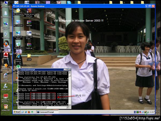Launch RegCure from the desktop
The image size is (161, 121).
coord(6,56)
